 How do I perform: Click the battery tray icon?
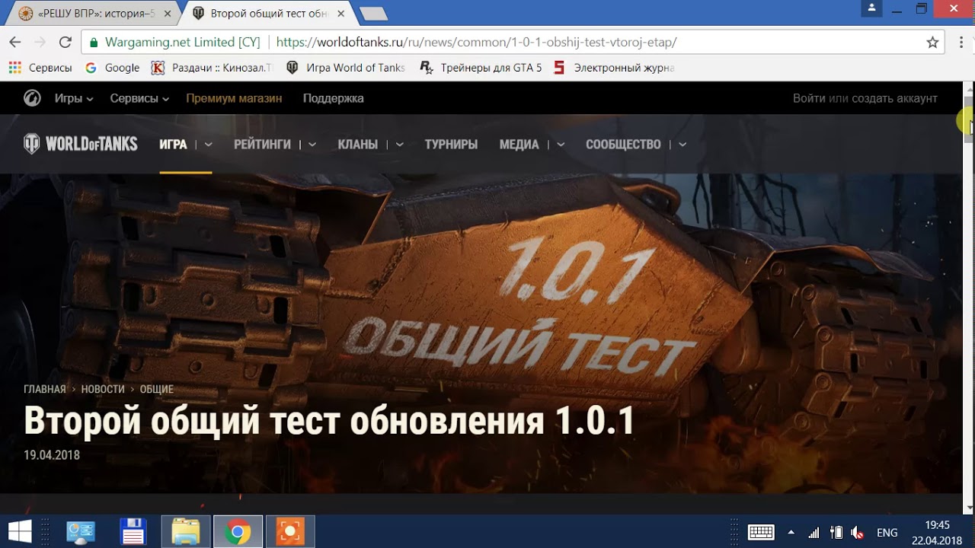(836, 532)
